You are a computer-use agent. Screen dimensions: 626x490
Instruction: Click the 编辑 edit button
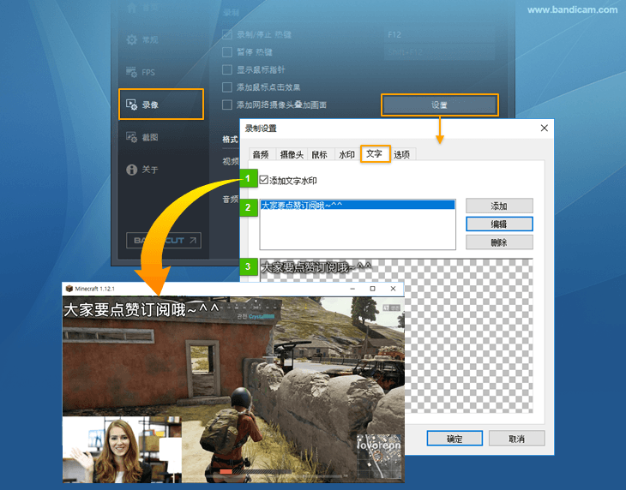pyautogui.click(x=499, y=224)
